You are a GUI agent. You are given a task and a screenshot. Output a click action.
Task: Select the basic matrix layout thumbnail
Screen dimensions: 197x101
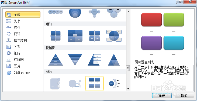56,36
